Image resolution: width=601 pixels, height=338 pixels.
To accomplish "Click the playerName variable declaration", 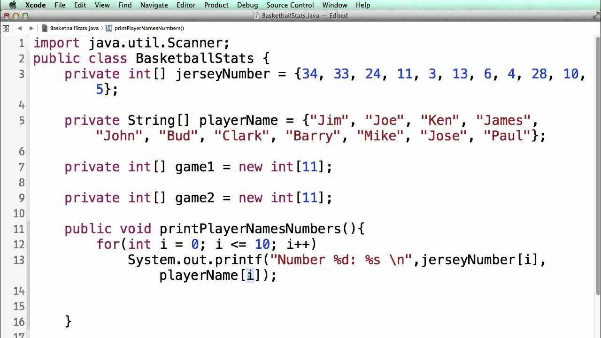I will pyautogui.click(x=239, y=121).
